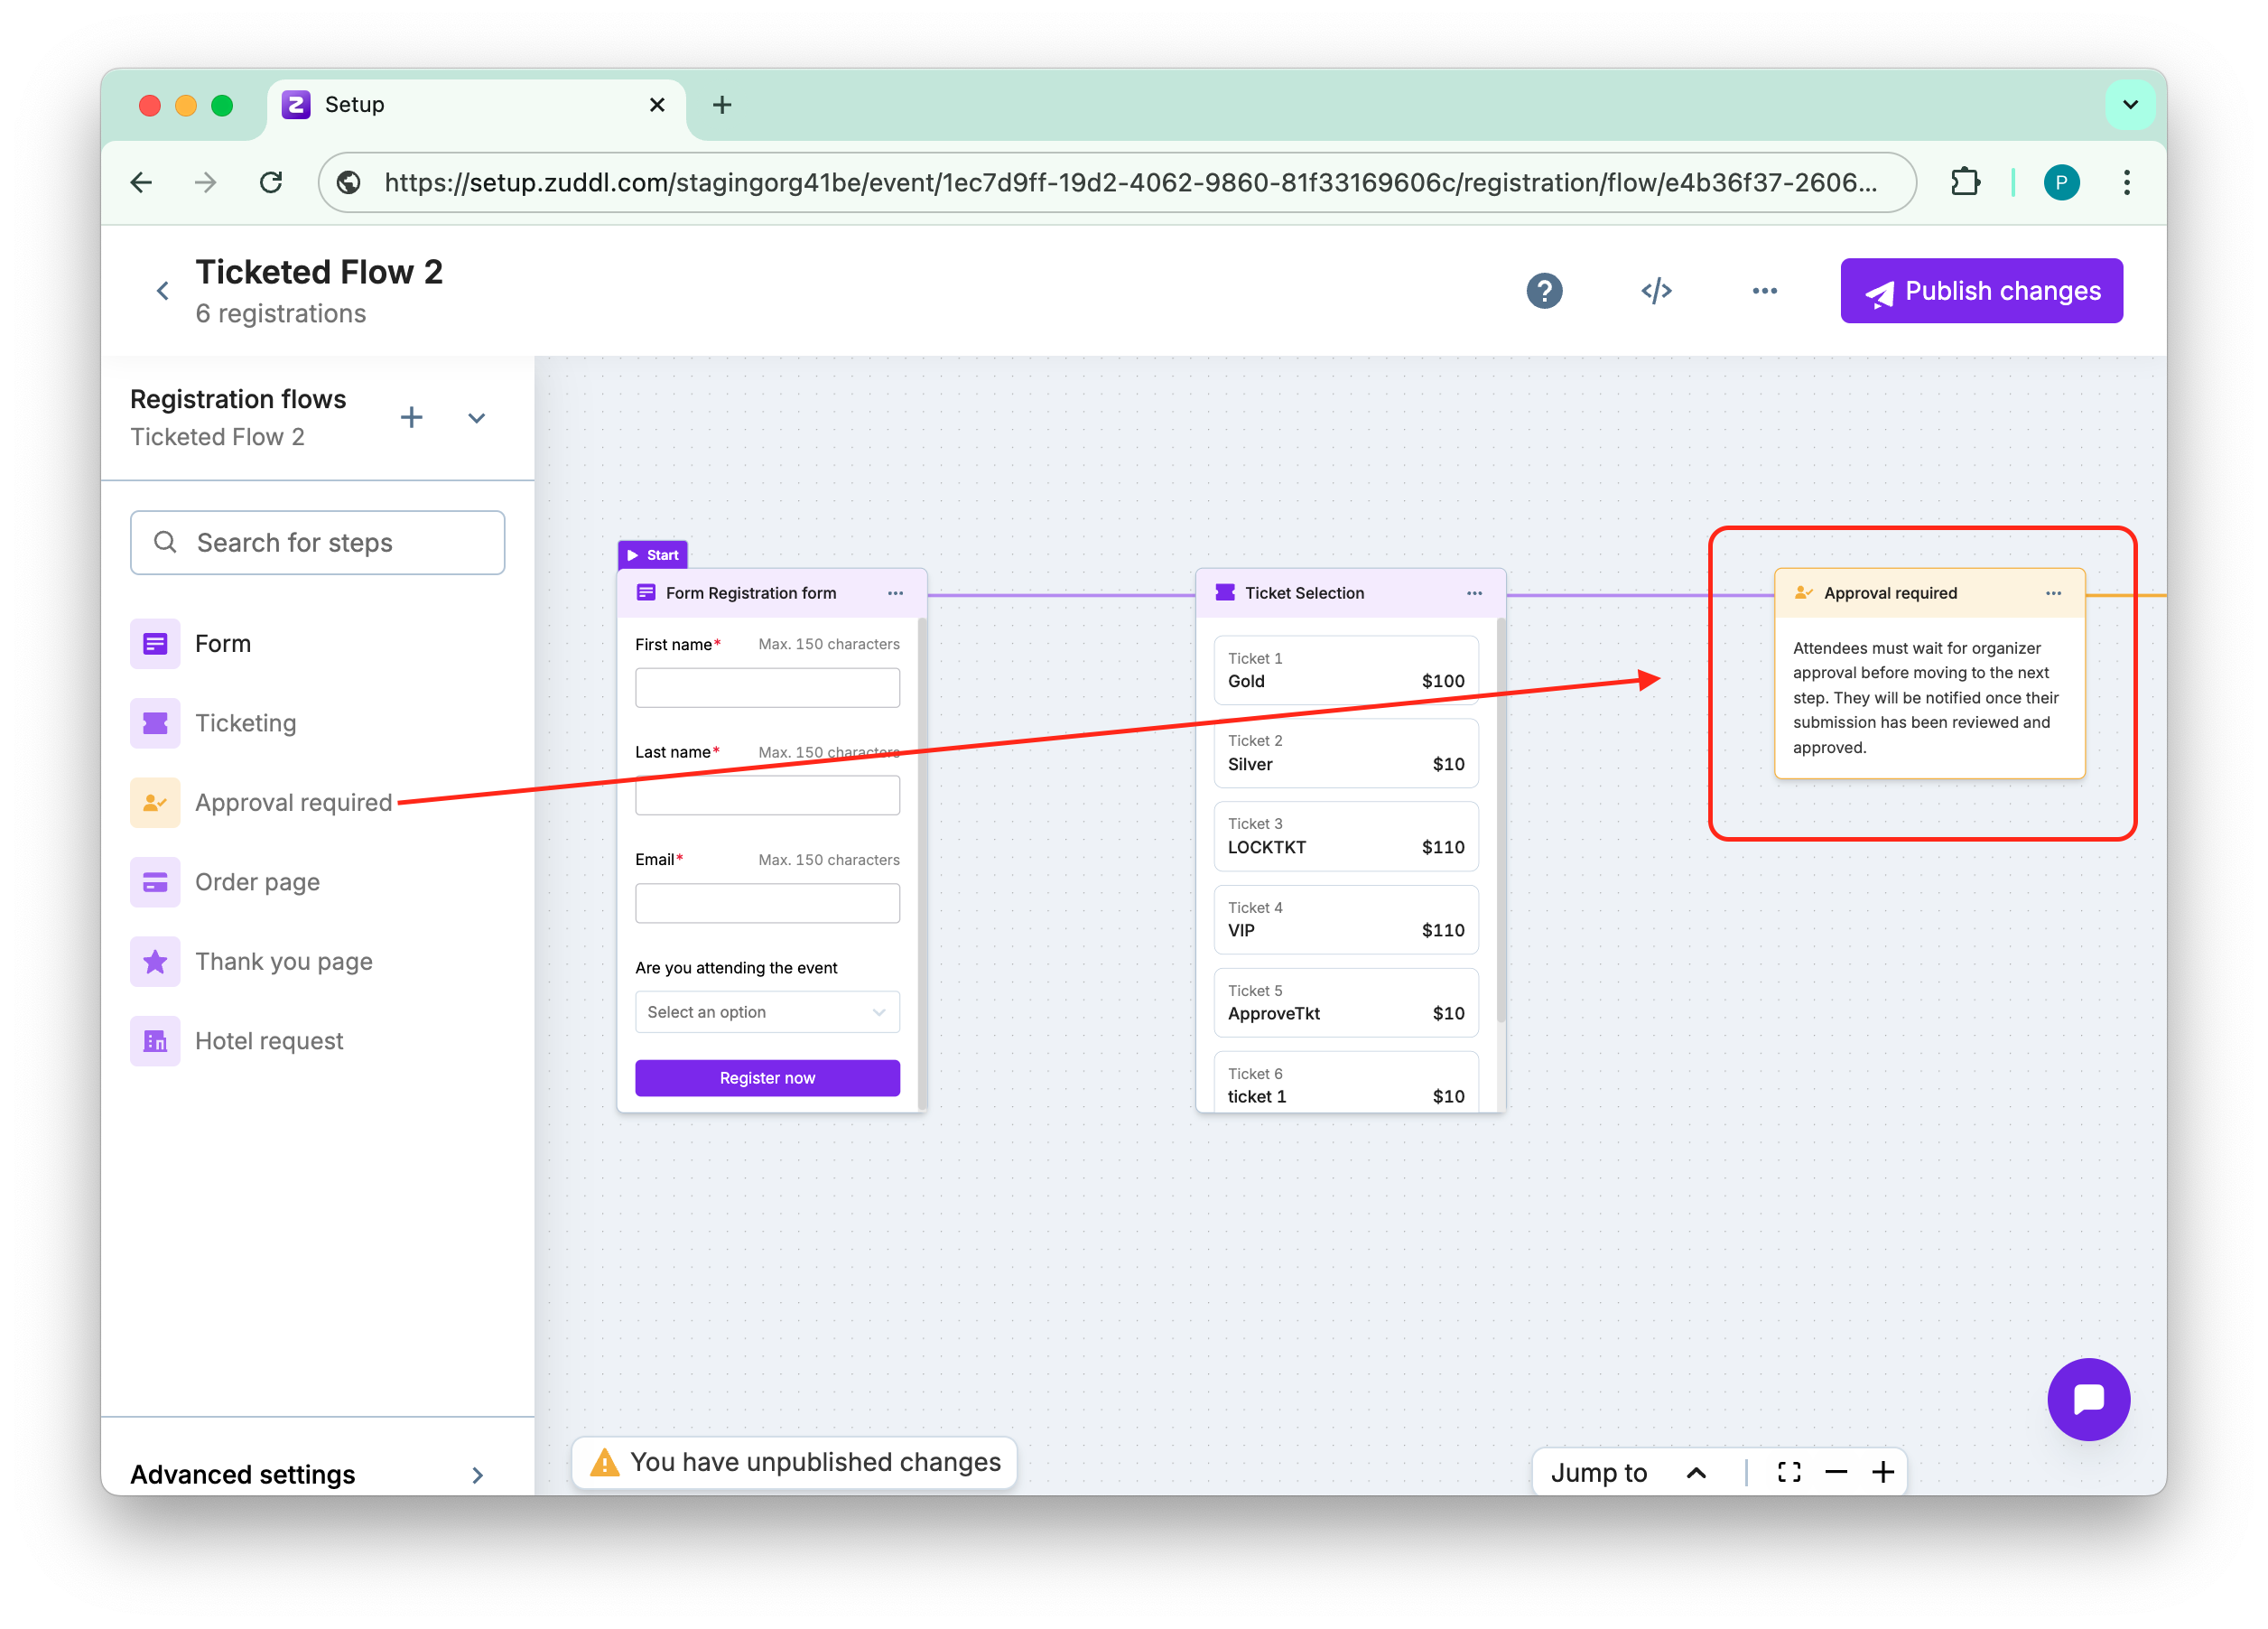Click the fit-to-screen icon

(1789, 1472)
